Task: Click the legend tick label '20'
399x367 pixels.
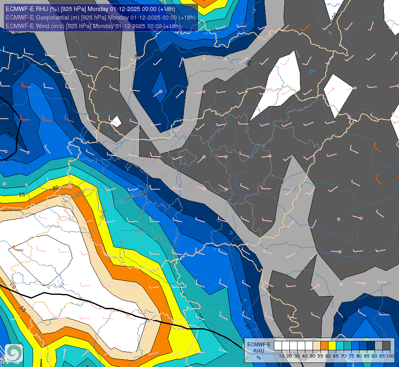Action: coord(290,356)
